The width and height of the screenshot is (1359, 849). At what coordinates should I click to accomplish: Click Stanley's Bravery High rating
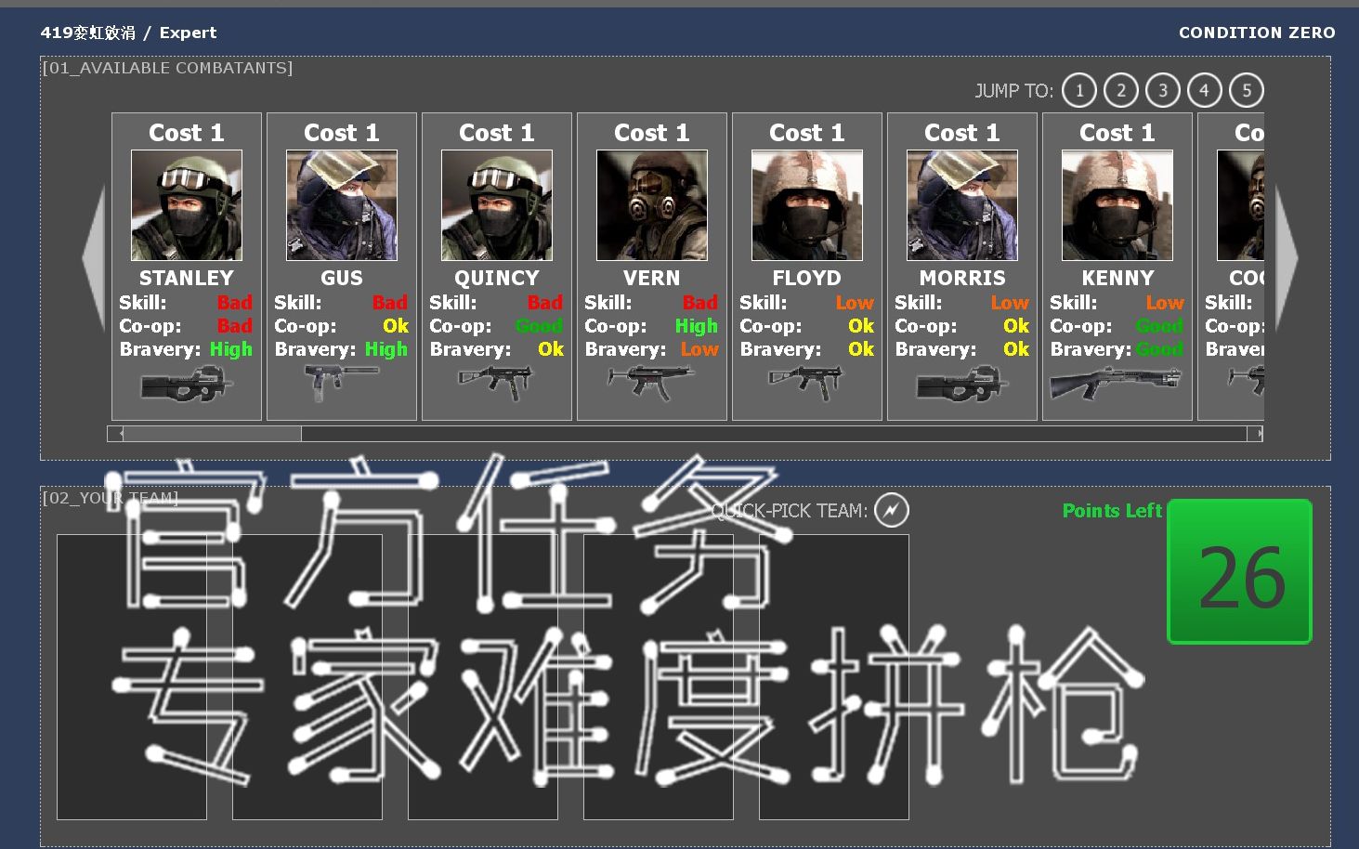pos(231,349)
